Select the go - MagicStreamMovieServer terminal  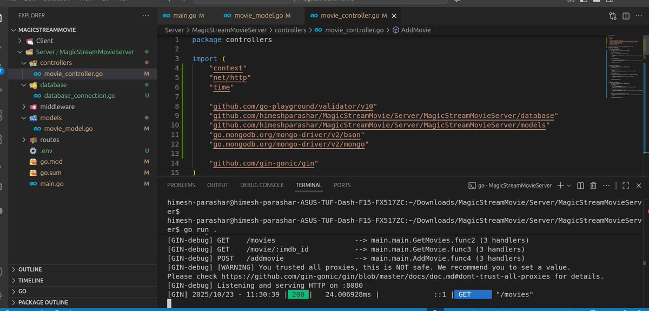(x=510, y=185)
